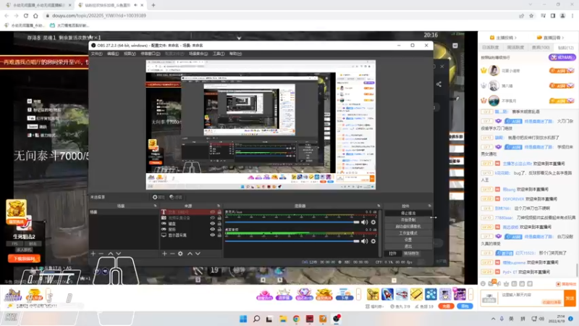Switch to the 贵宾(100) tab
This screenshot has height=326, width=579.
[x=541, y=48]
